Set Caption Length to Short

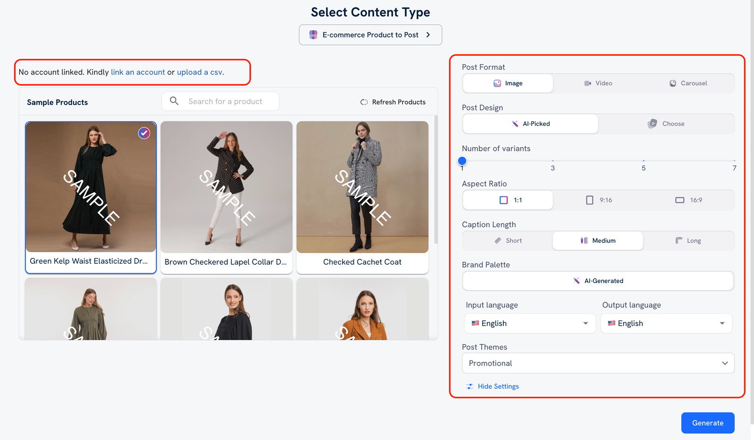point(508,240)
